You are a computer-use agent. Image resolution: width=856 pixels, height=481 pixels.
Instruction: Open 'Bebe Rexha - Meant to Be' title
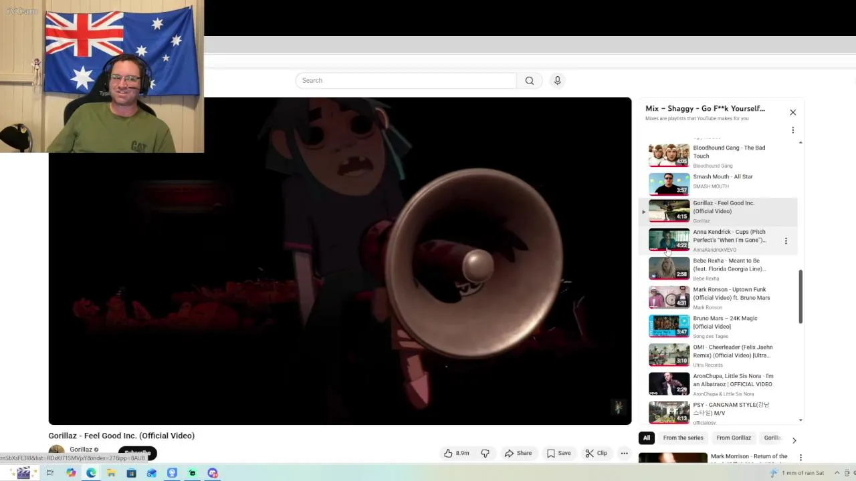click(729, 265)
